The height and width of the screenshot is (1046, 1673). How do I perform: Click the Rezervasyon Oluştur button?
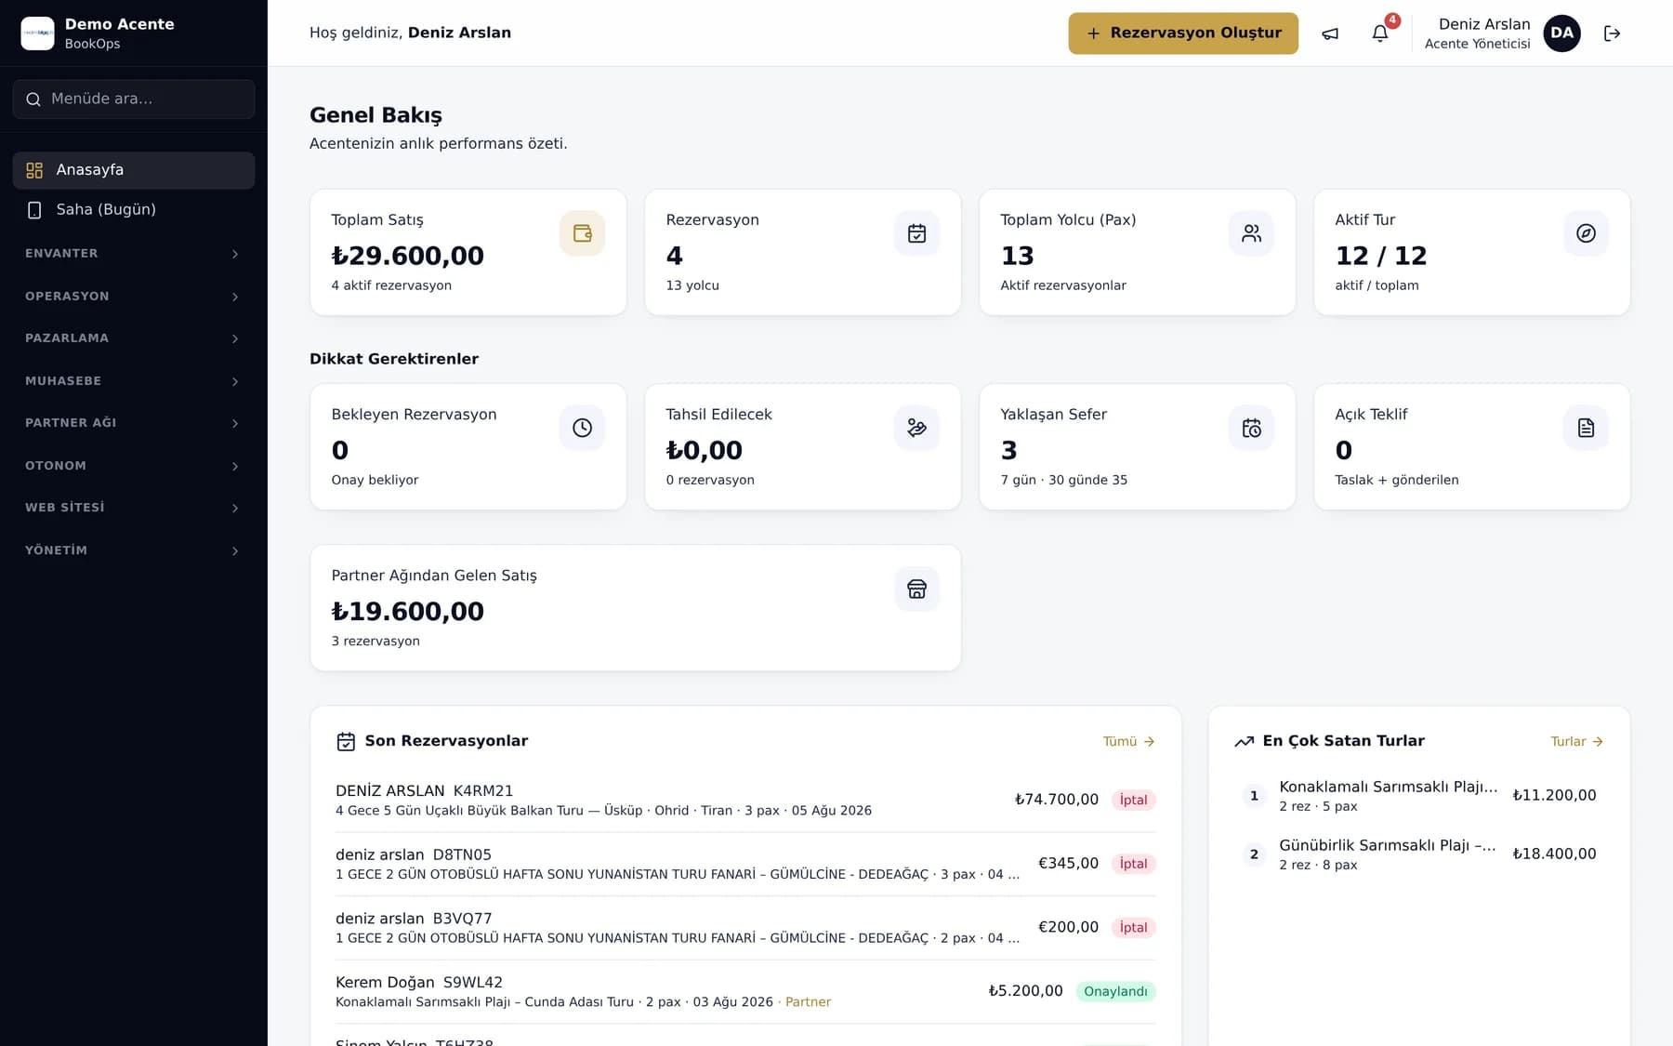point(1183,33)
